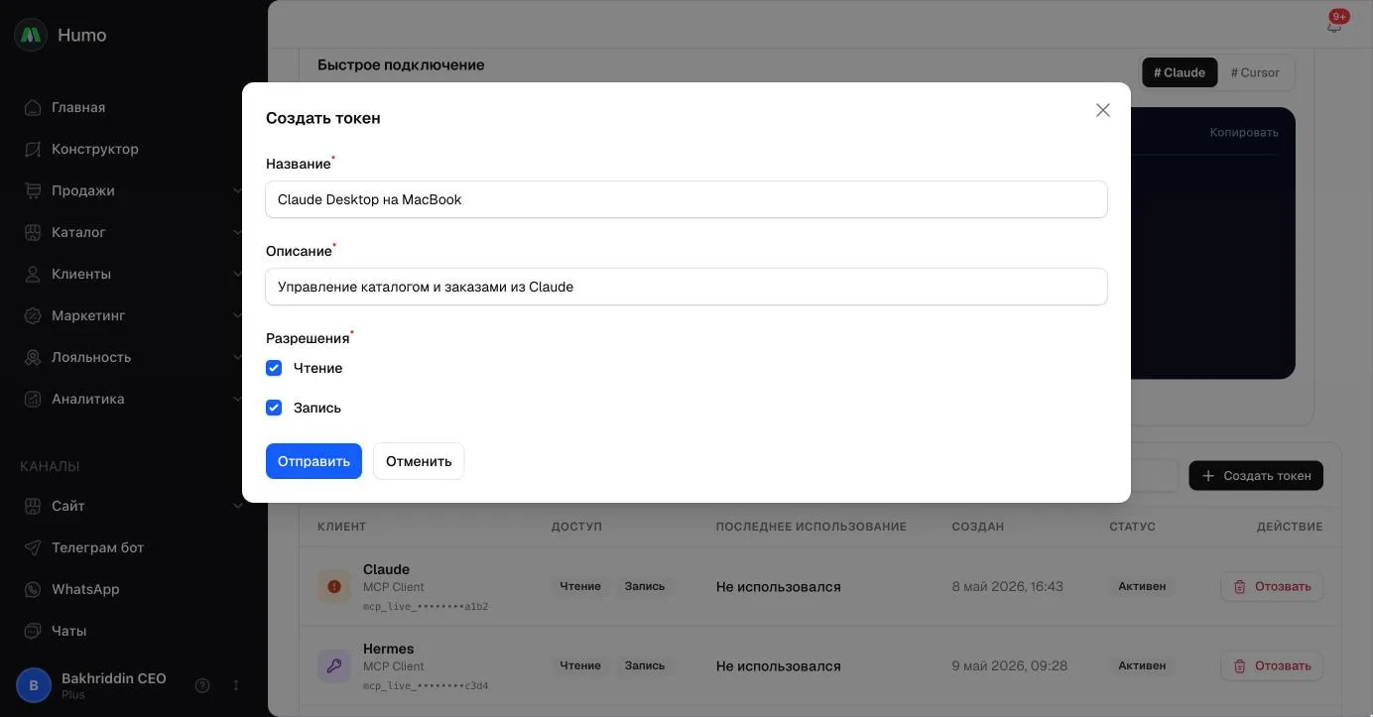Click the Bakhriddin CEO avatar

34,685
